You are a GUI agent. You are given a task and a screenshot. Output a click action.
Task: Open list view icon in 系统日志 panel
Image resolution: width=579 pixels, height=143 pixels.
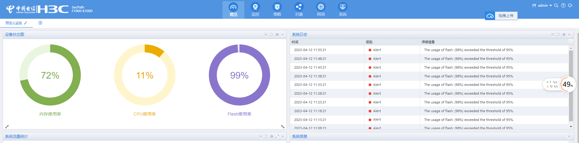coord(553,35)
